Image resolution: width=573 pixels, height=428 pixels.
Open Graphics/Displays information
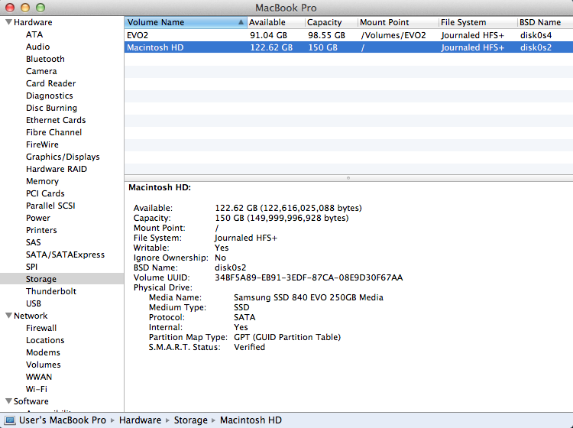click(x=63, y=157)
